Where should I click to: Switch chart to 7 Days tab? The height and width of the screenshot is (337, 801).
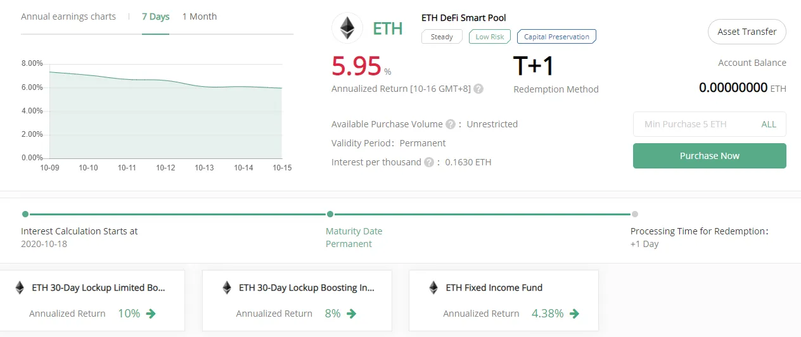click(155, 16)
